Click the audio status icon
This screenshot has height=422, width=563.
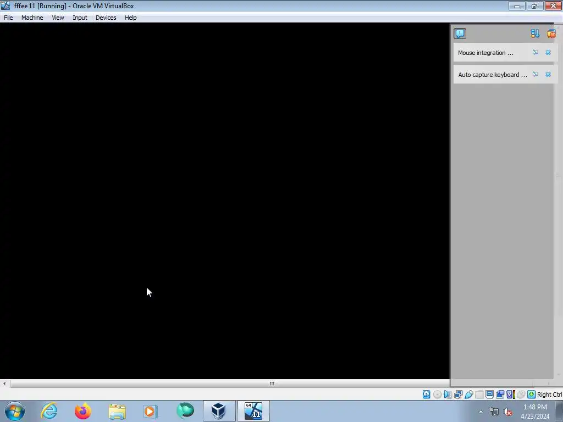coord(448,395)
